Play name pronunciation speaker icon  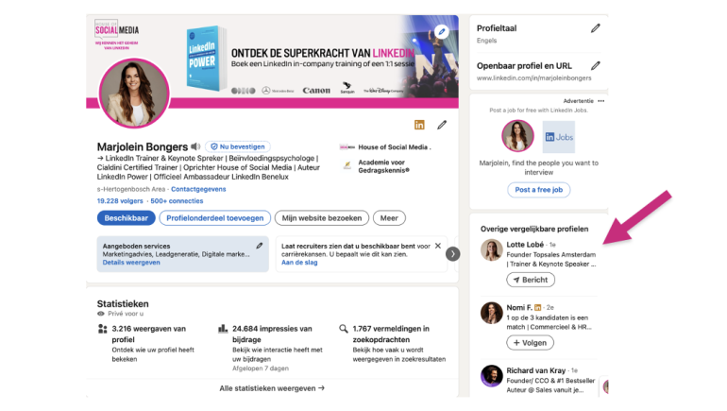click(x=195, y=146)
